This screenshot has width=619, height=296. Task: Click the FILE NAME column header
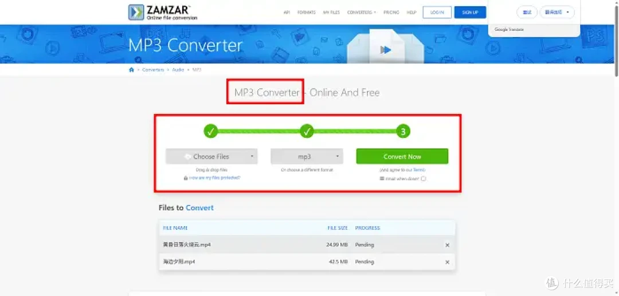[x=175, y=228]
